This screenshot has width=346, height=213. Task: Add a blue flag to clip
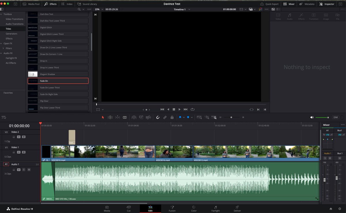pos(180,117)
